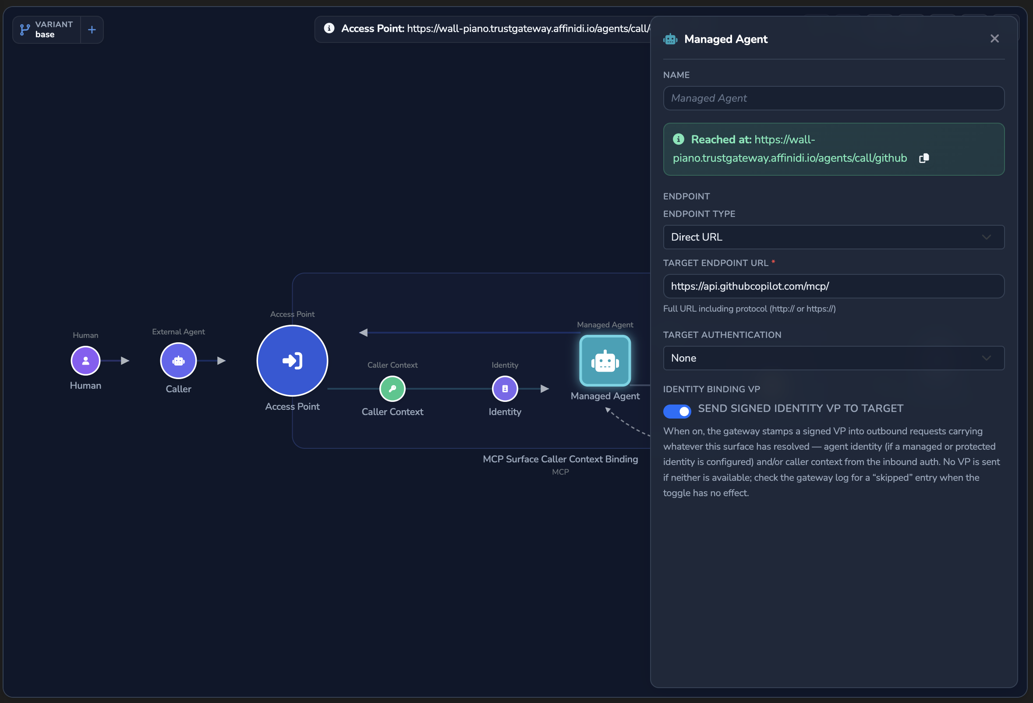Click the Managed Agent robot node

(x=605, y=361)
